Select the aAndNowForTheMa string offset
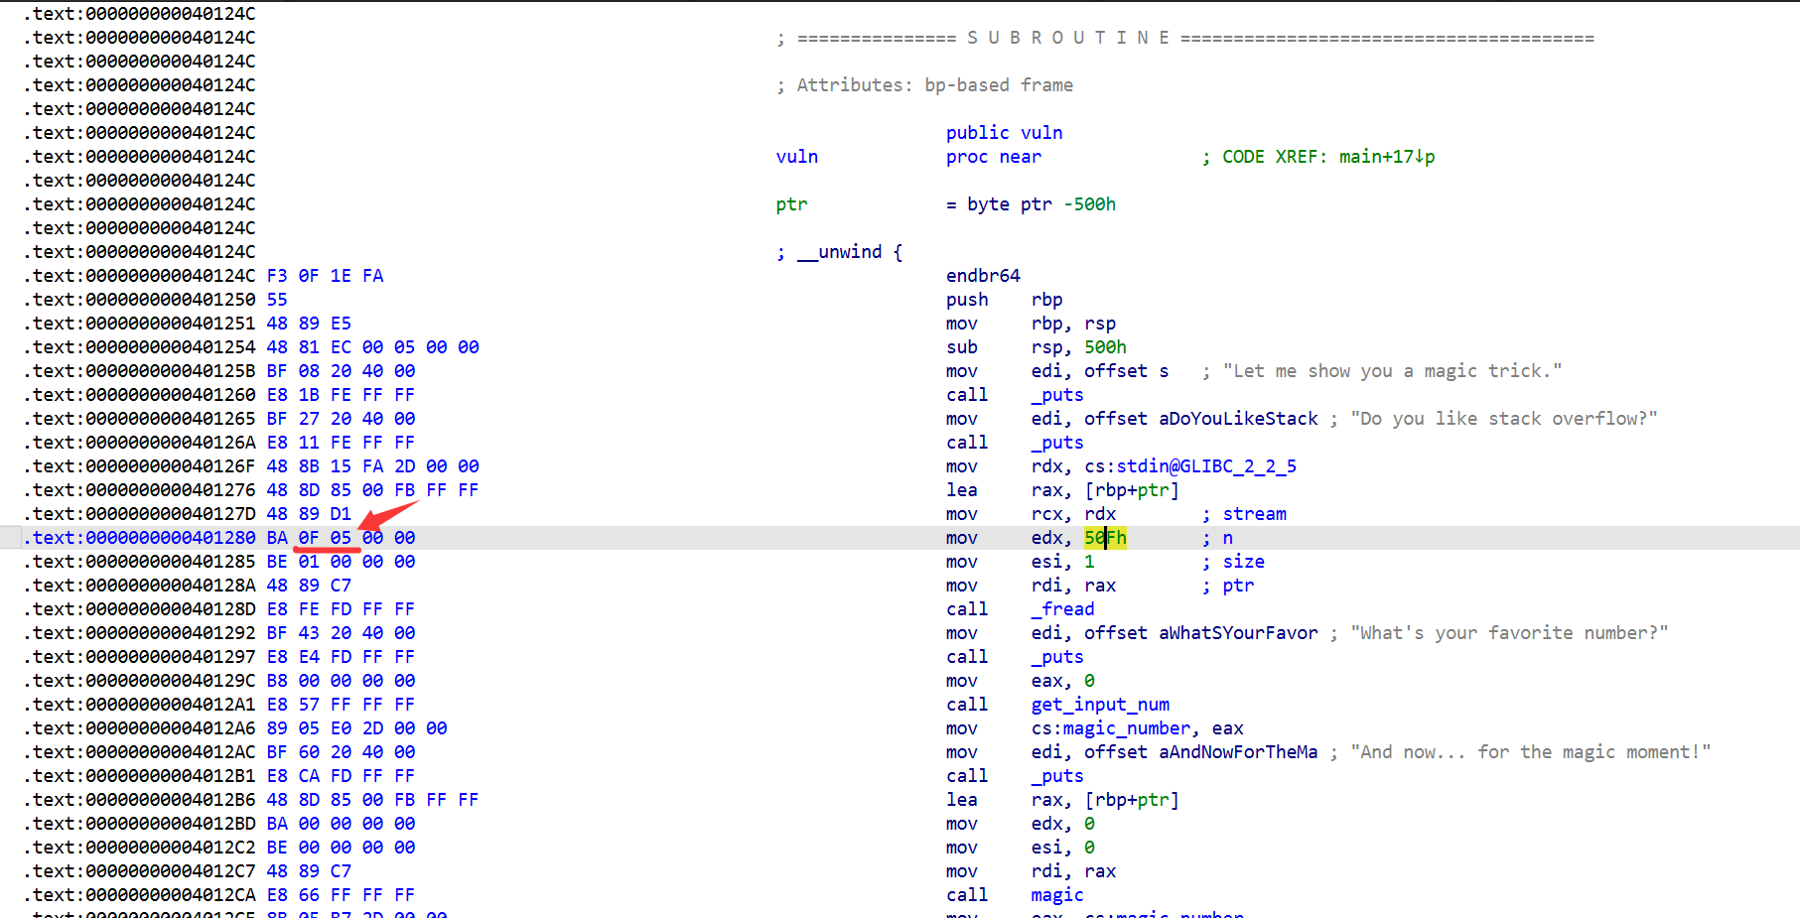Image resolution: width=1800 pixels, height=918 pixels. pyautogui.click(x=1238, y=752)
